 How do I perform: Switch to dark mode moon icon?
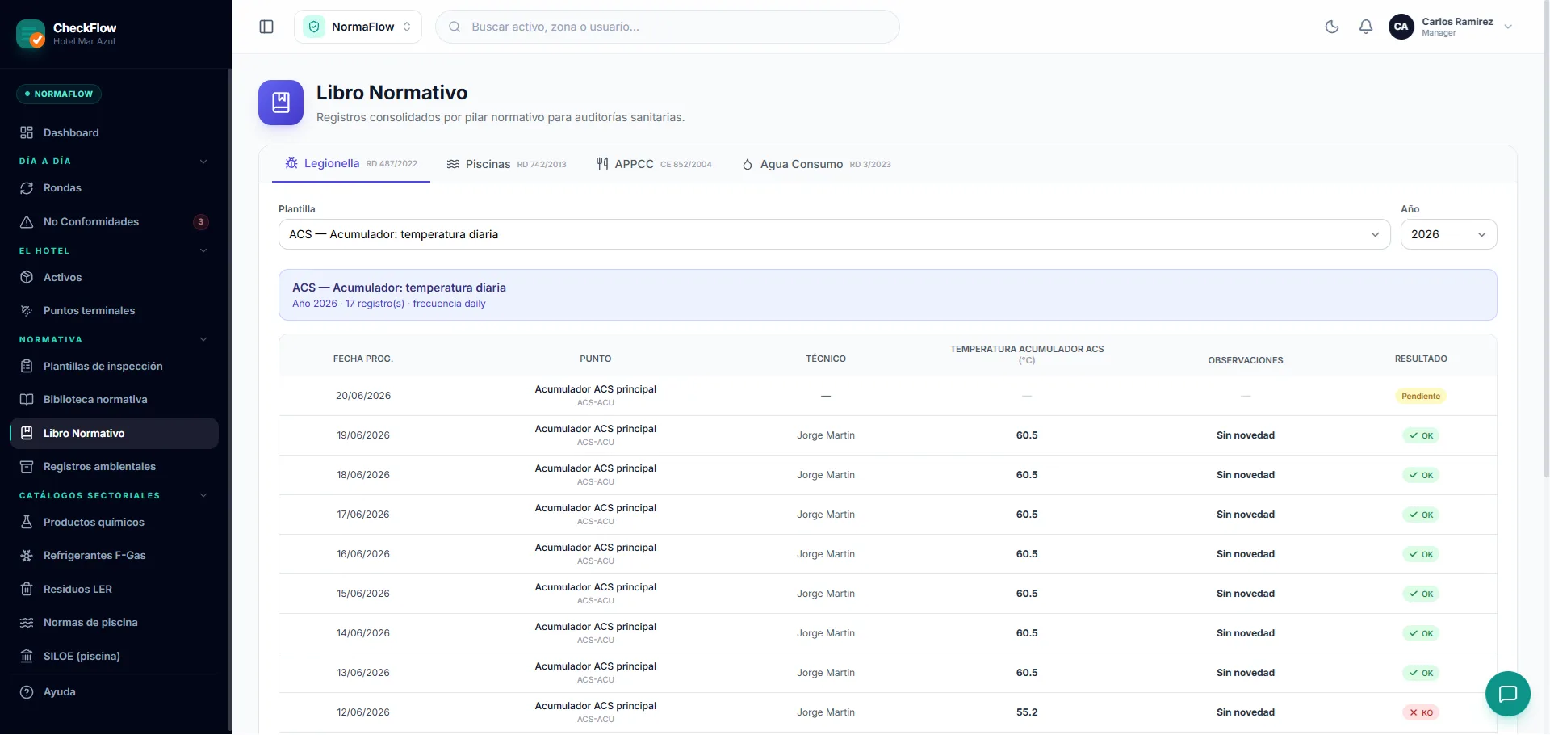(x=1332, y=27)
